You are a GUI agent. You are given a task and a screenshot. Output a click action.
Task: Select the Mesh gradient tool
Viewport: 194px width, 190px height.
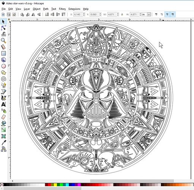pos(3,136)
